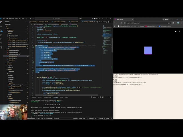Viewport: 183px width, 137px height.
Task: Open the Selection menu
Action: coord(11,19)
